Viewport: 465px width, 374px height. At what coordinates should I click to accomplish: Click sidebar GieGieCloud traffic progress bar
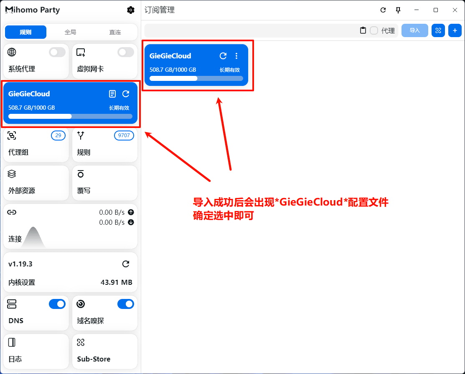click(x=70, y=116)
